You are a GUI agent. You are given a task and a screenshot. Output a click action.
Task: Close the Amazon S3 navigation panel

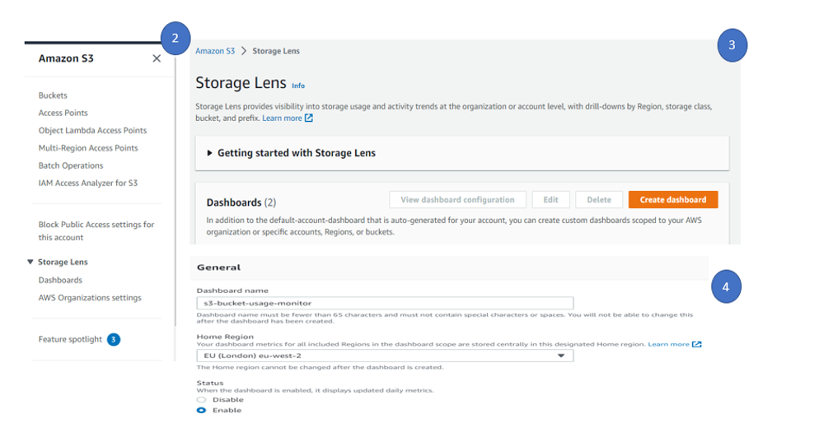pyautogui.click(x=157, y=58)
